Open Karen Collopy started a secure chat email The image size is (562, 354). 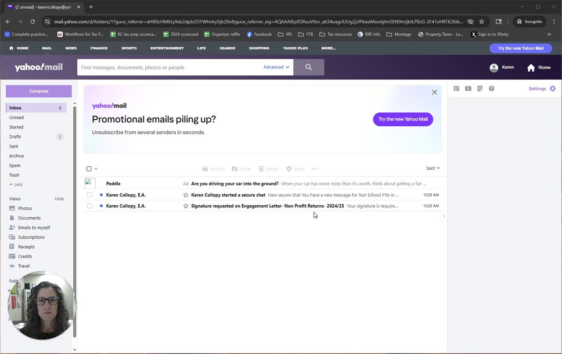263,195
